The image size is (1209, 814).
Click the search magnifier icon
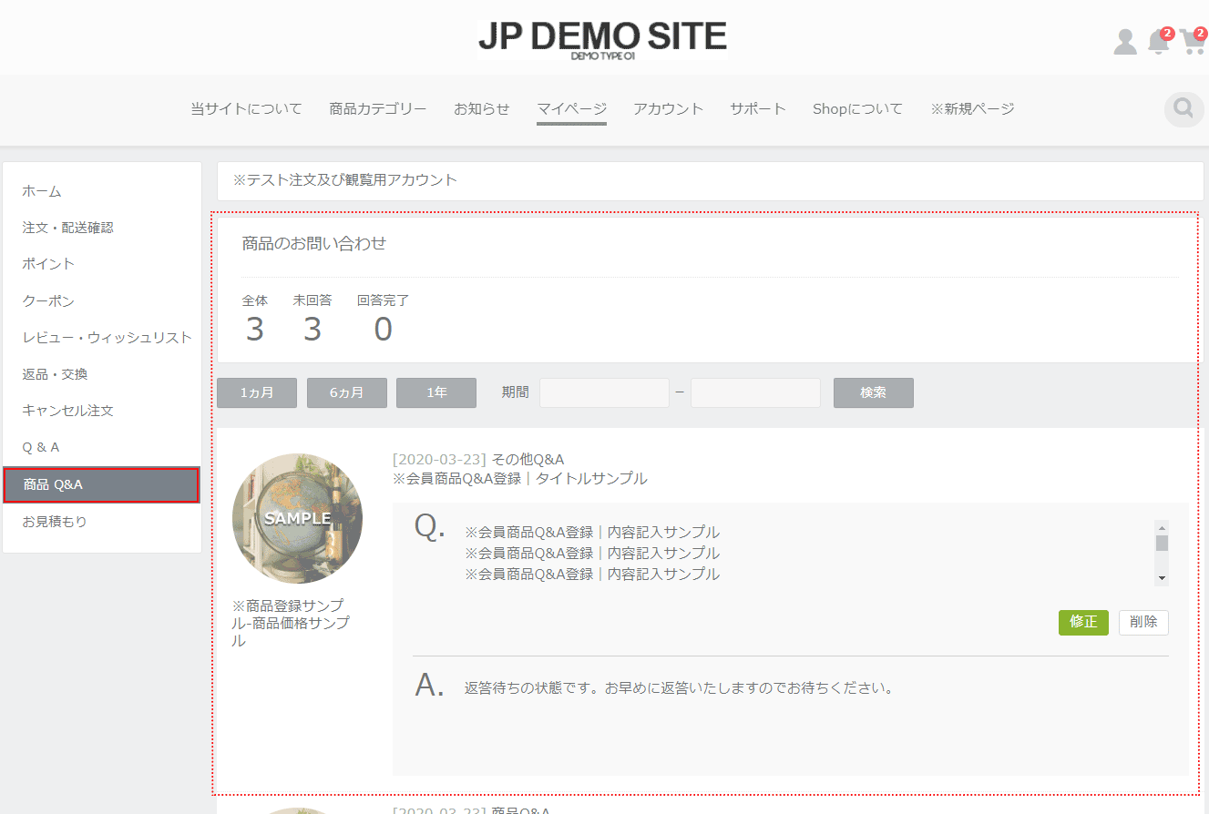point(1183,109)
